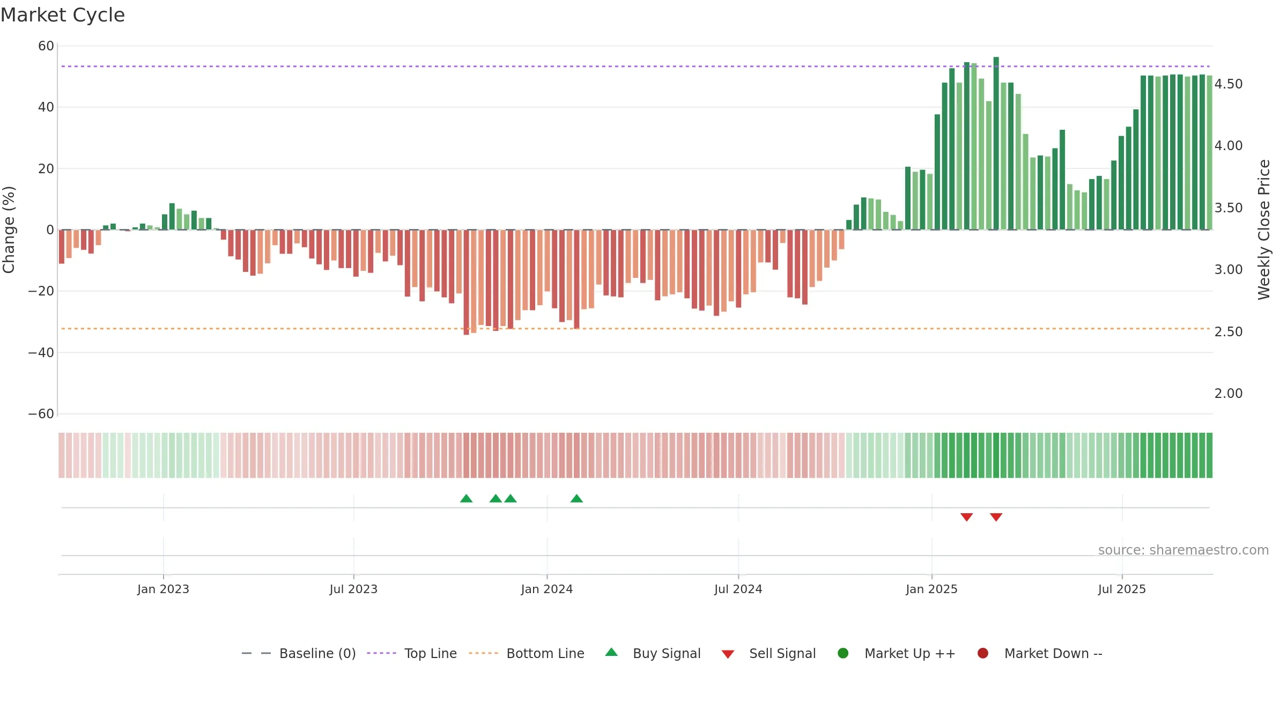Click the −40 tick on left axis
The image size is (1287, 724).
[x=41, y=353]
